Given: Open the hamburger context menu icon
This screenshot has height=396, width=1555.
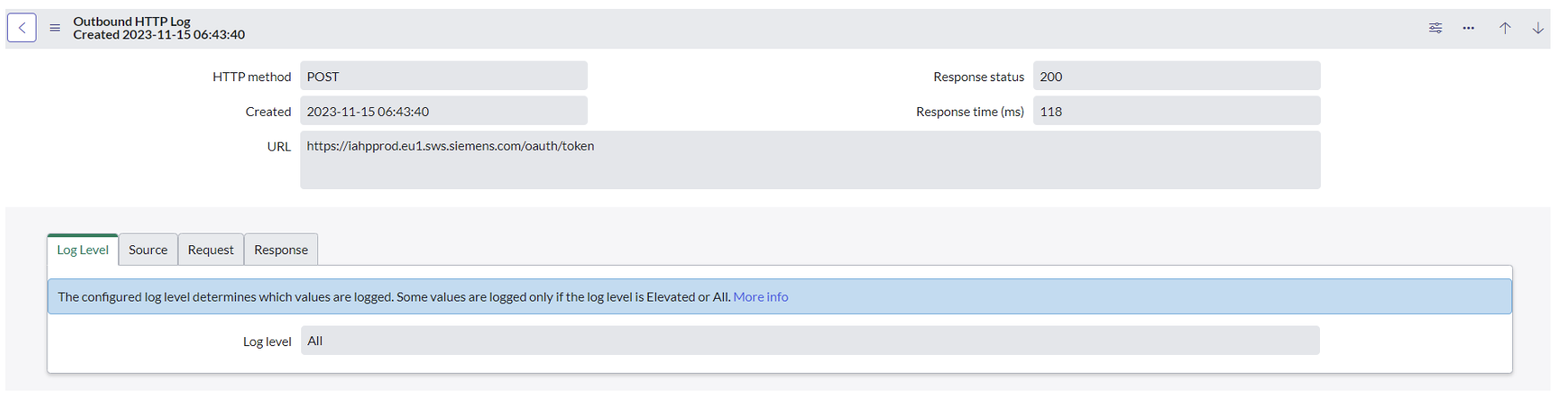Looking at the screenshot, I should [x=55, y=28].
